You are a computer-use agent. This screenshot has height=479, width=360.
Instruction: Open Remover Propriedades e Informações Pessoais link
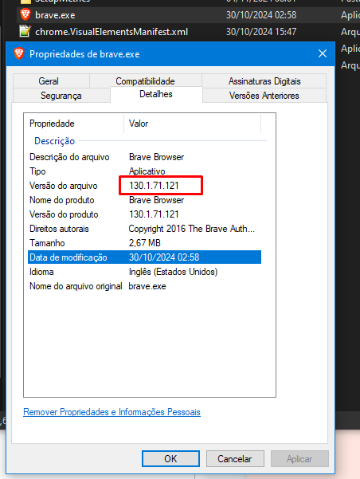pos(112,412)
